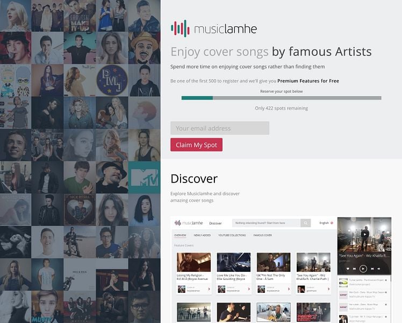The image size is (402, 323).
Task: Click the heart favorite icon in player
Action: pyautogui.click(x=348, y=269)
